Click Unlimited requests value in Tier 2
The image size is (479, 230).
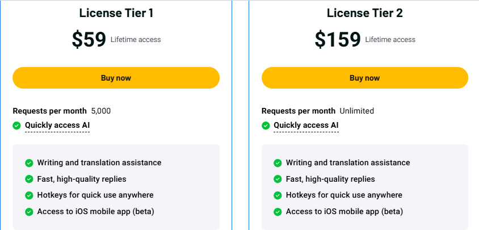coord(356,111)
